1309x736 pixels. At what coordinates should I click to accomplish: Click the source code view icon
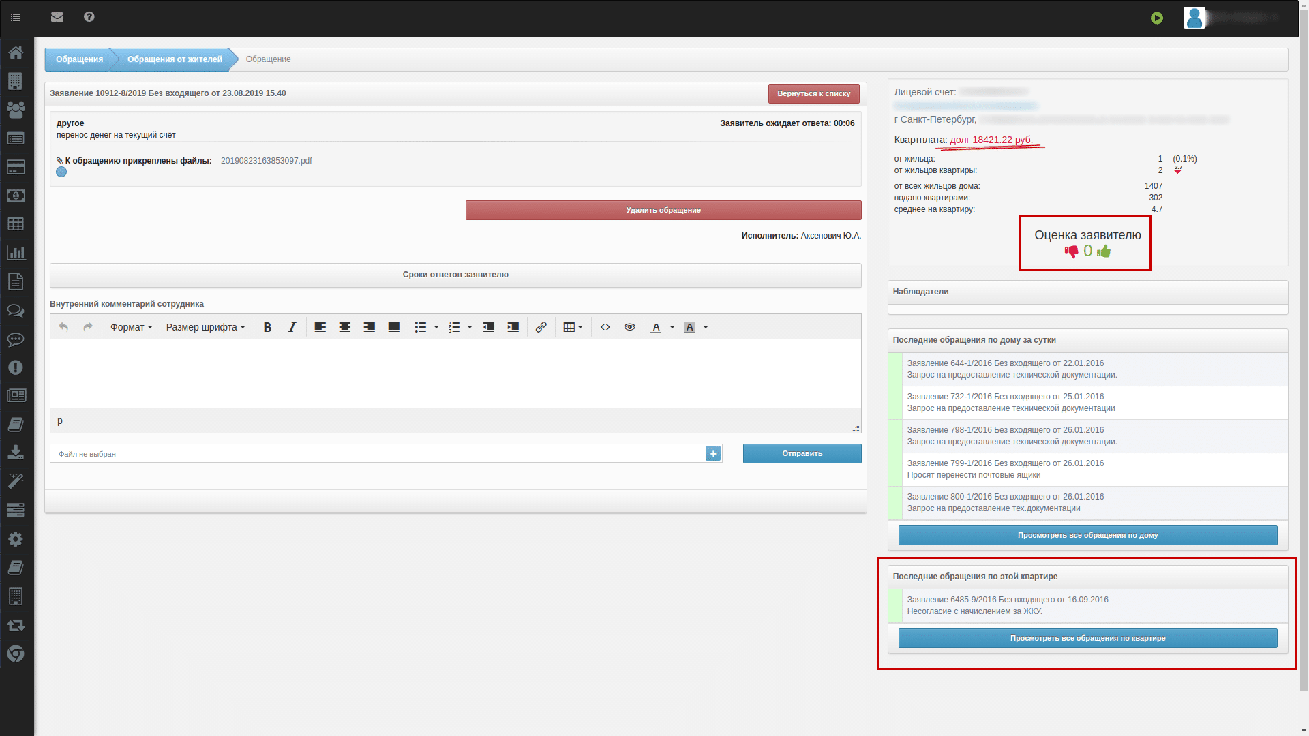[x=605, y=327]
